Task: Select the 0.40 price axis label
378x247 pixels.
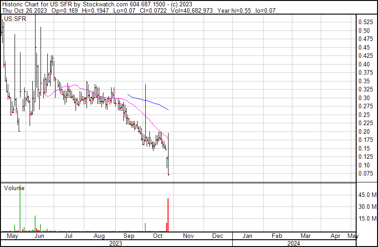Action: click(x=364, y=64)
